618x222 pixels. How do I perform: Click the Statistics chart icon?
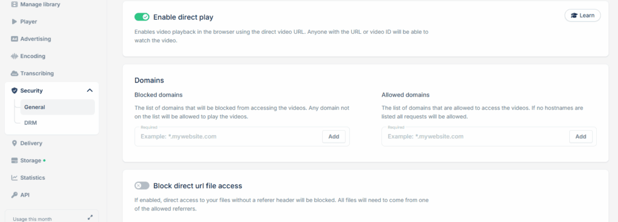point(14,178)
